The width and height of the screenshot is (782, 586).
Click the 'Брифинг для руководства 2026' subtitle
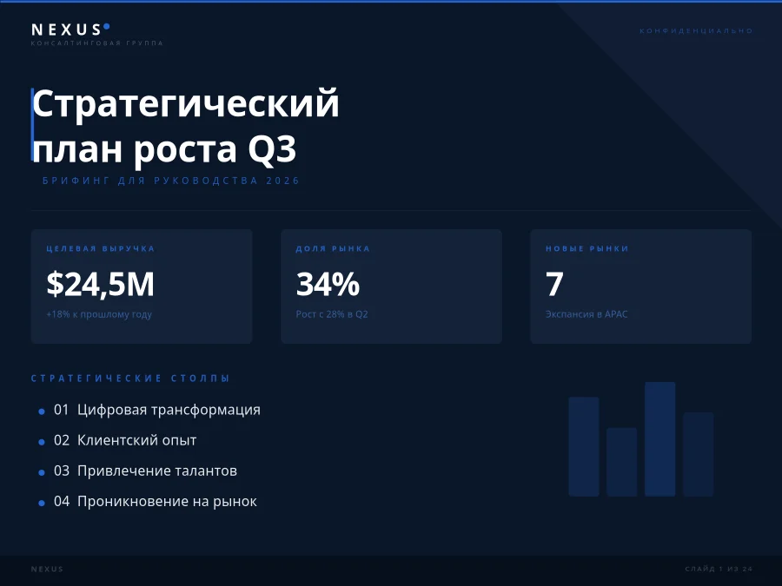coord(171,181)
